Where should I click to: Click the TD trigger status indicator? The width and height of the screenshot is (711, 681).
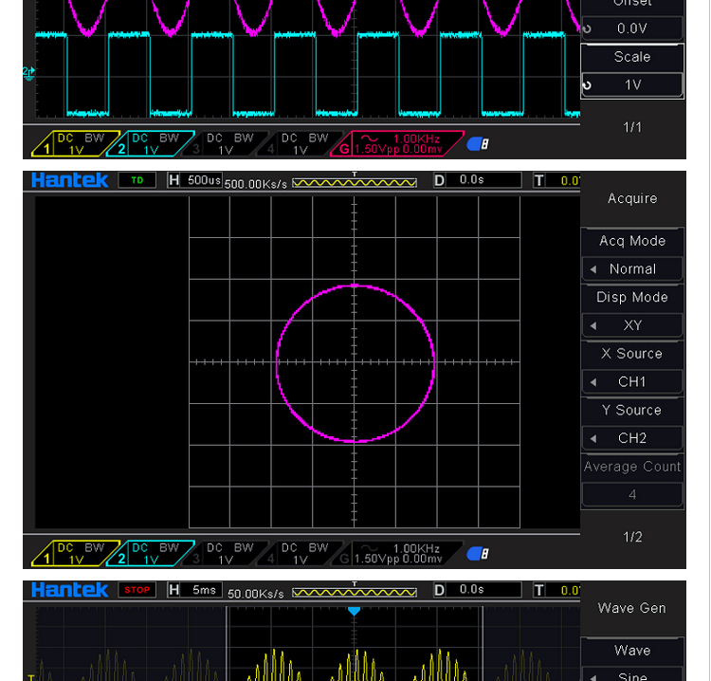[137, 180]
